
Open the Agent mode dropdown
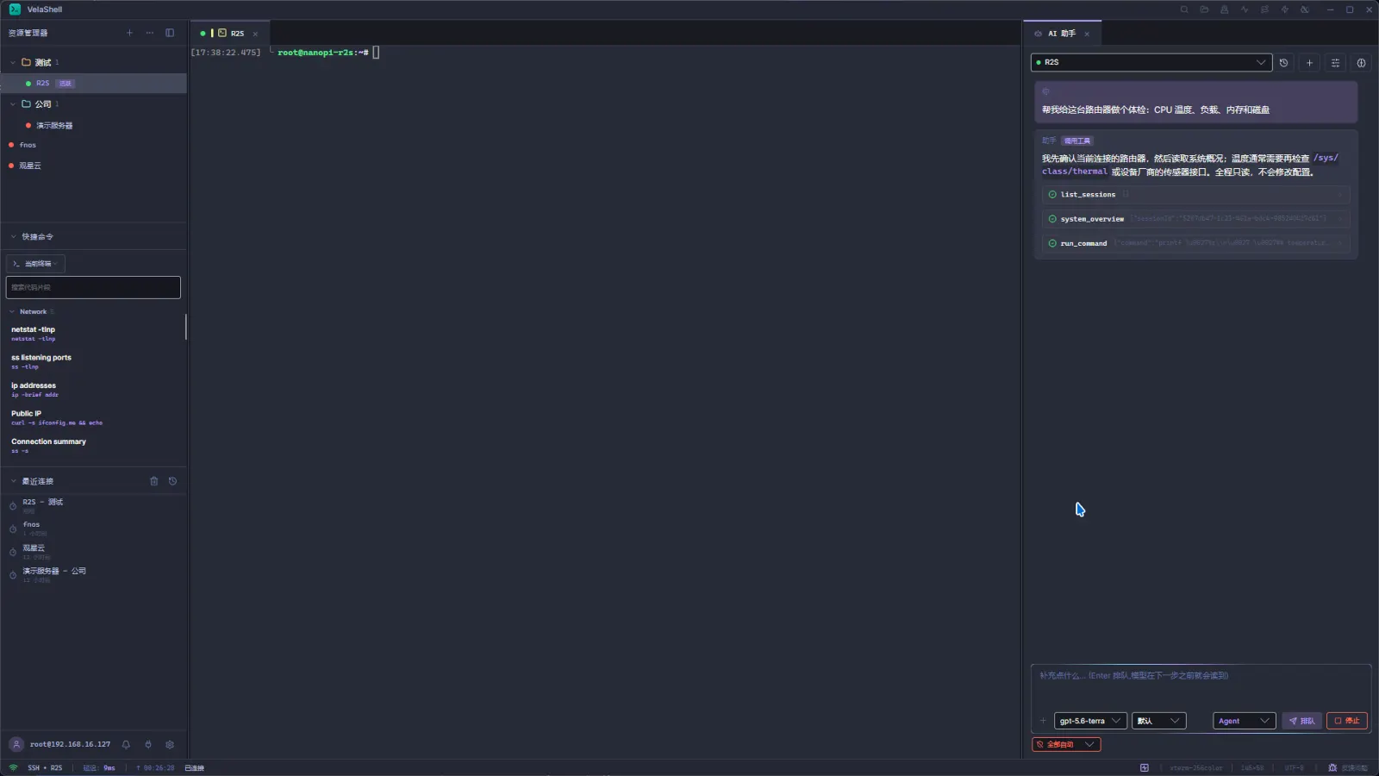1244,721
